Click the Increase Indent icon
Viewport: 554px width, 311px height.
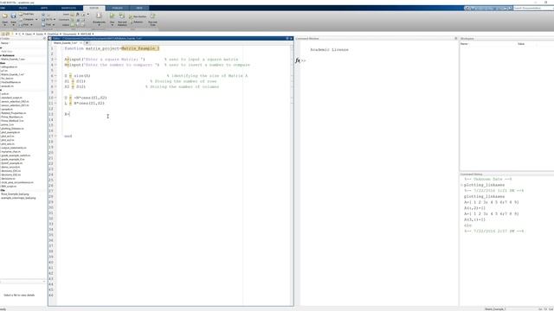77,25
